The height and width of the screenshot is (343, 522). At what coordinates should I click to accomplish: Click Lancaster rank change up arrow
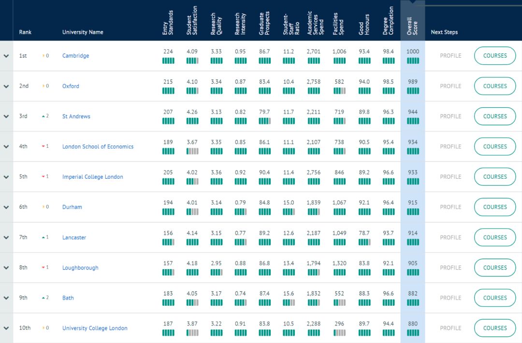(43, 238)
